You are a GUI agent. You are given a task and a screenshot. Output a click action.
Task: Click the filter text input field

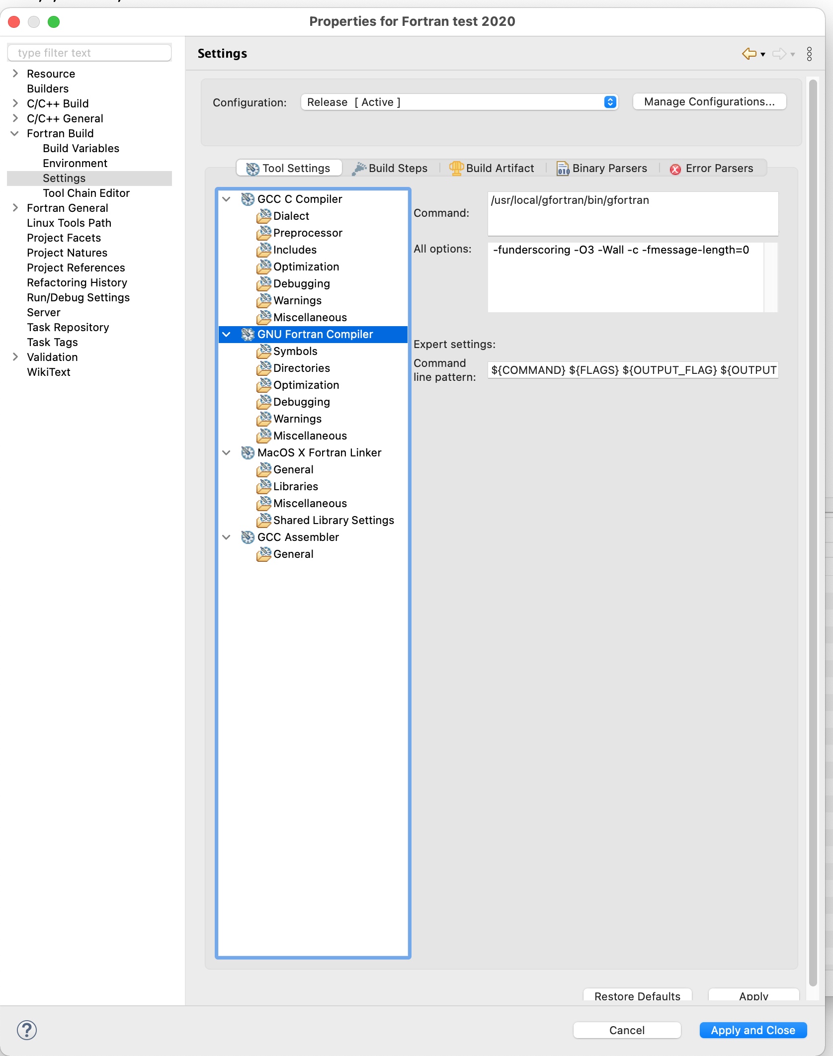pyautogui.click(x=89, y=53)
